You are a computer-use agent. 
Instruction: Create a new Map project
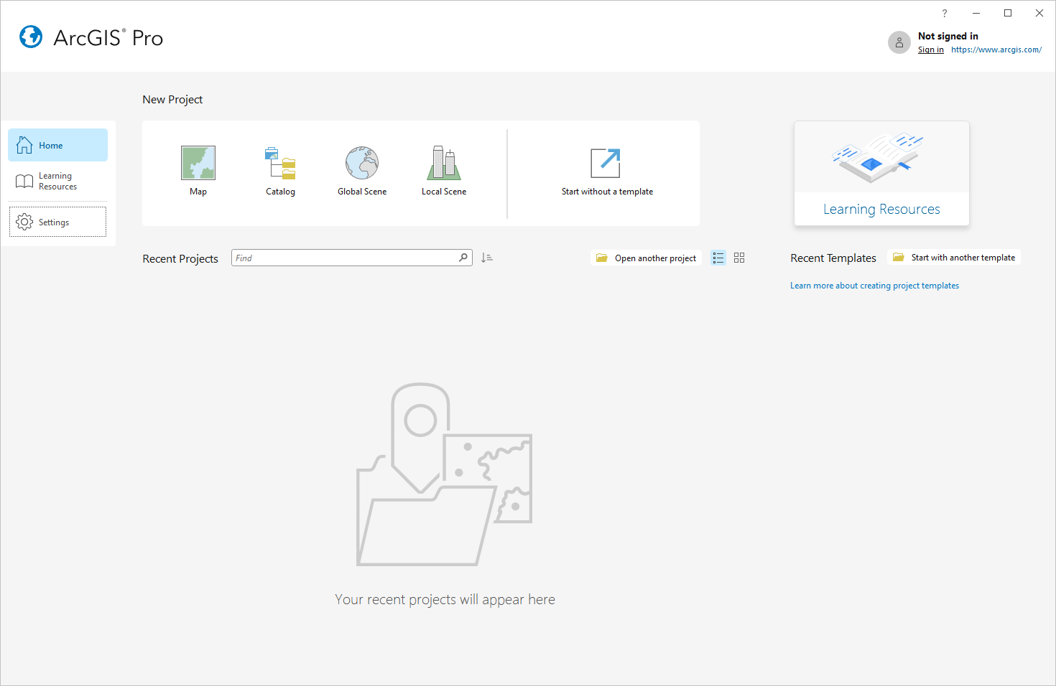198,171
